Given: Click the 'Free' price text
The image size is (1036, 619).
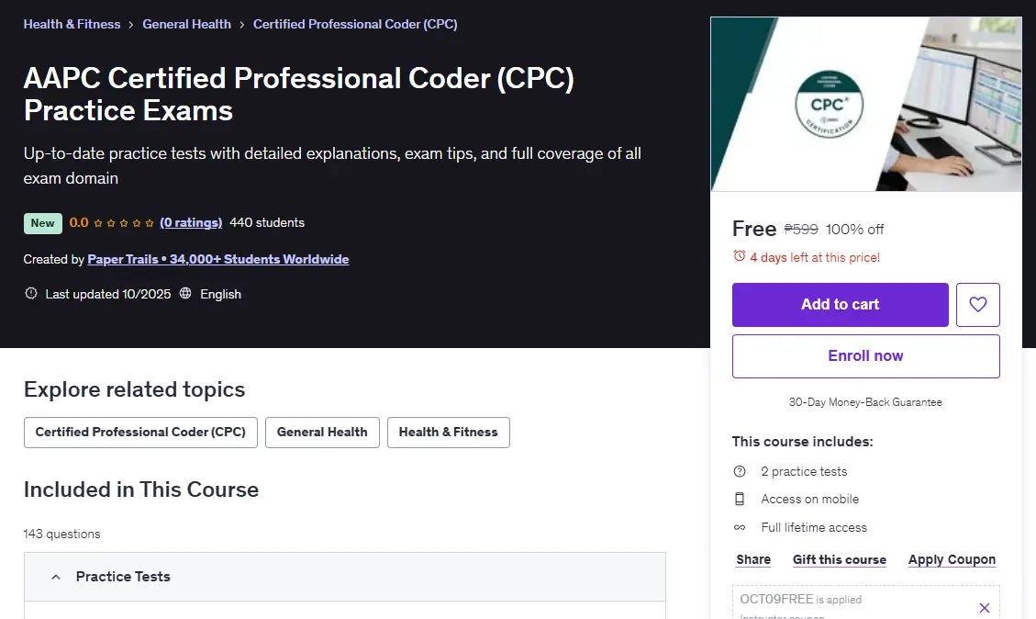Looking at the screenshot, I should click(754, 229).
